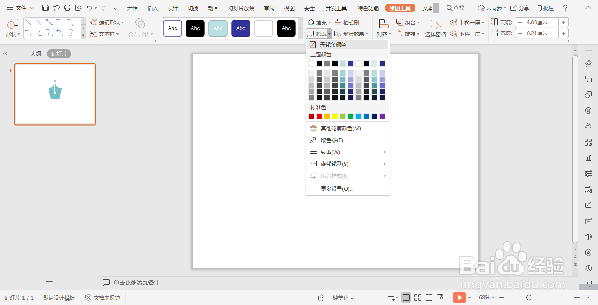The height and width of the screenshot is (305, 598).
Task: Switch to the 大纲 outline tab
Action: 35,53
